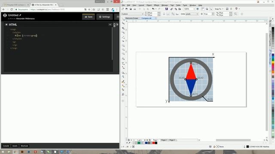The image size is (275, 154).
Task: Open the Layout menu in CorelDRAW
Action: point(141,5)
